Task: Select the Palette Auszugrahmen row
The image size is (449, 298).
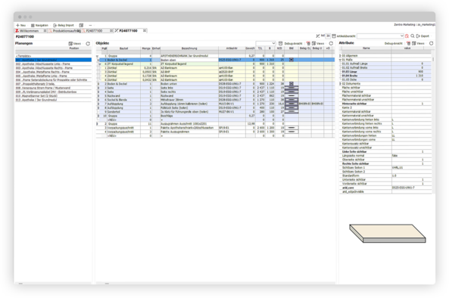Action: (x=215, y=132)
